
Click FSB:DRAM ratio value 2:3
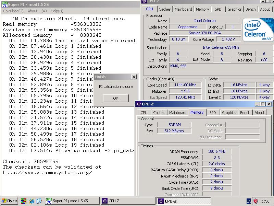[x=217, y=158]
